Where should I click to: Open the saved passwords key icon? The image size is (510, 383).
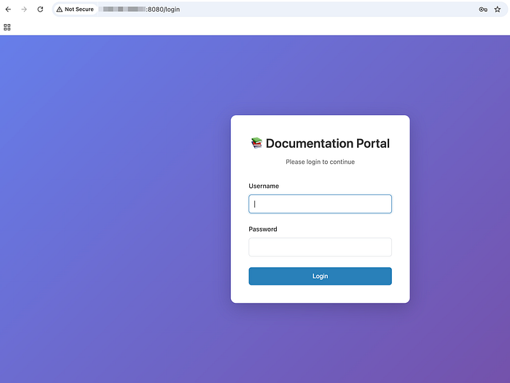coord(483,9)
